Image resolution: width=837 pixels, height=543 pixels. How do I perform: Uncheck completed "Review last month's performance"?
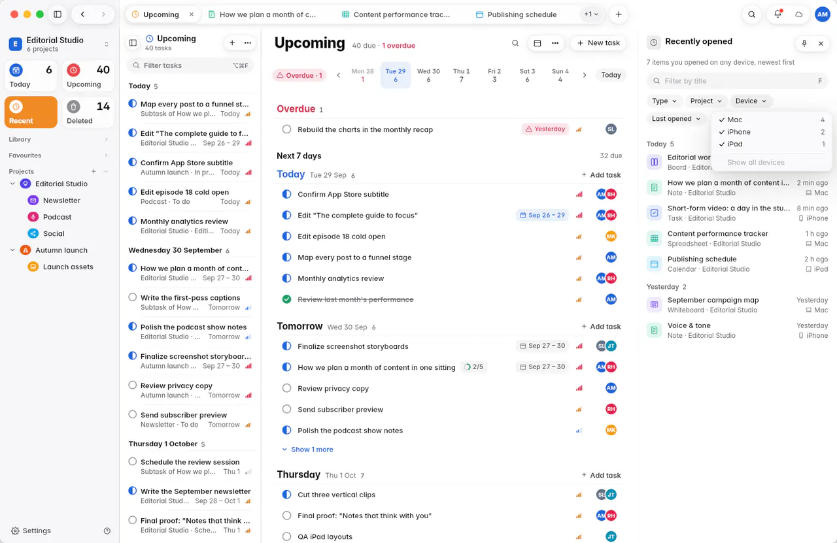(286, 299)
